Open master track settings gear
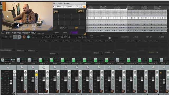Image resolution: width=169 pixels, height=95 pixels. (x=13, y=93)
